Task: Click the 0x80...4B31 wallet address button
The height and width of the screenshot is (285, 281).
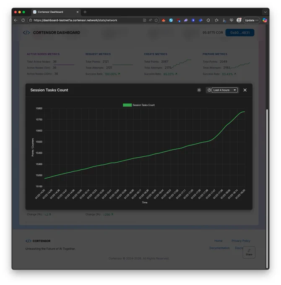Action: click(x=240, y=33)
